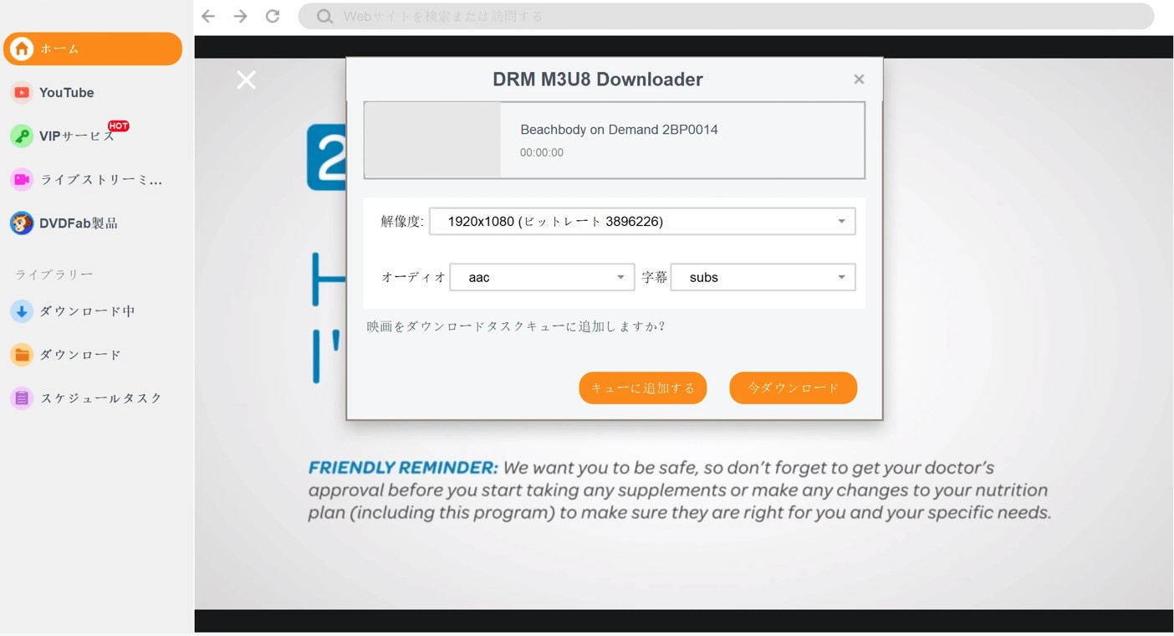Go back with browser back arrow
1174x636 pixels.
(209, 16)
